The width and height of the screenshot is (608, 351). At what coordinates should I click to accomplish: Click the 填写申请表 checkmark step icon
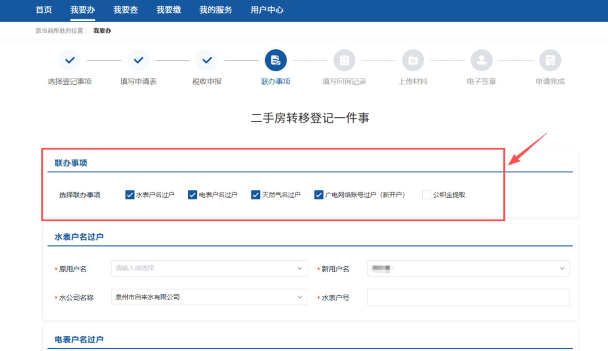click(x=138, y=60)
